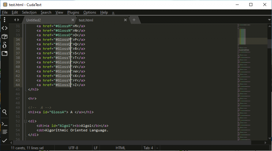Image resolution: width=272 pixels, height=151 pixels.
Task: Open the Edit menu
Action: [15, 13]
